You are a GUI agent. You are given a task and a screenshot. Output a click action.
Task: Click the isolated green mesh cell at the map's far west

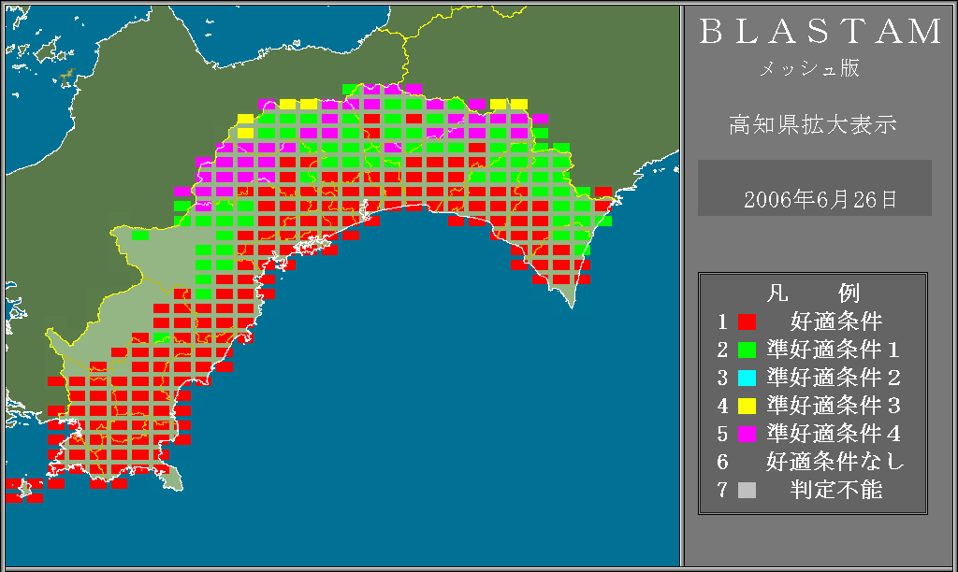click(x=140, y=236)
